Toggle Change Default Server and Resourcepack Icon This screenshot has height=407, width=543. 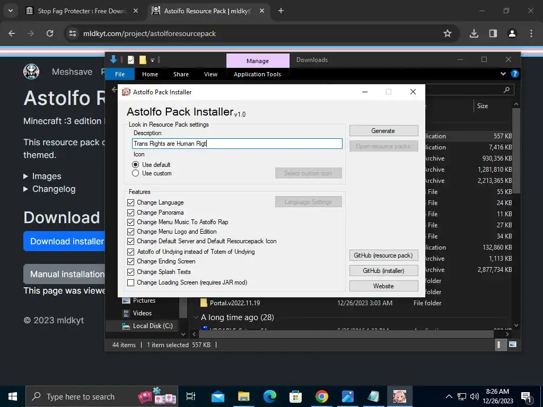(x=130, y=241)
